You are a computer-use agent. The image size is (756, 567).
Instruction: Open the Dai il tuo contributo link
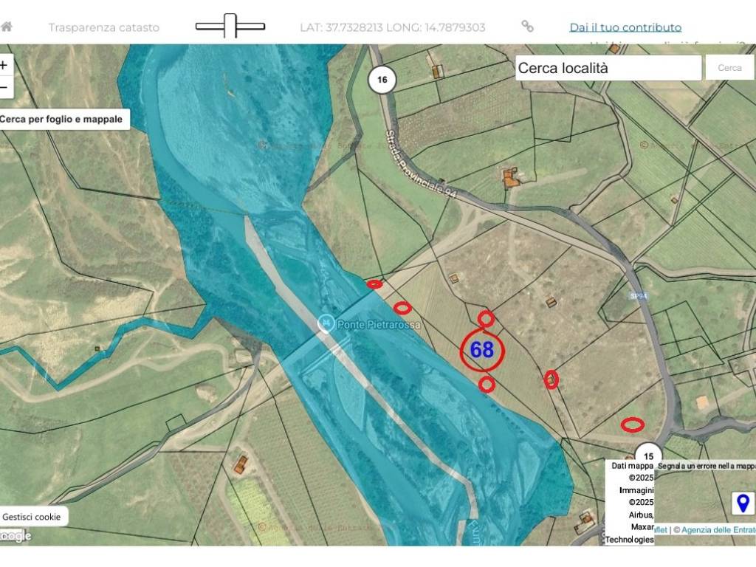(625, 27)
